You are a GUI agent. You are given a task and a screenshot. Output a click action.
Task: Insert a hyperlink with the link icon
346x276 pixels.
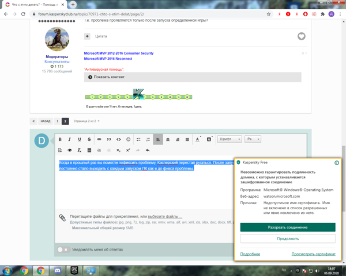pos(99,139)
